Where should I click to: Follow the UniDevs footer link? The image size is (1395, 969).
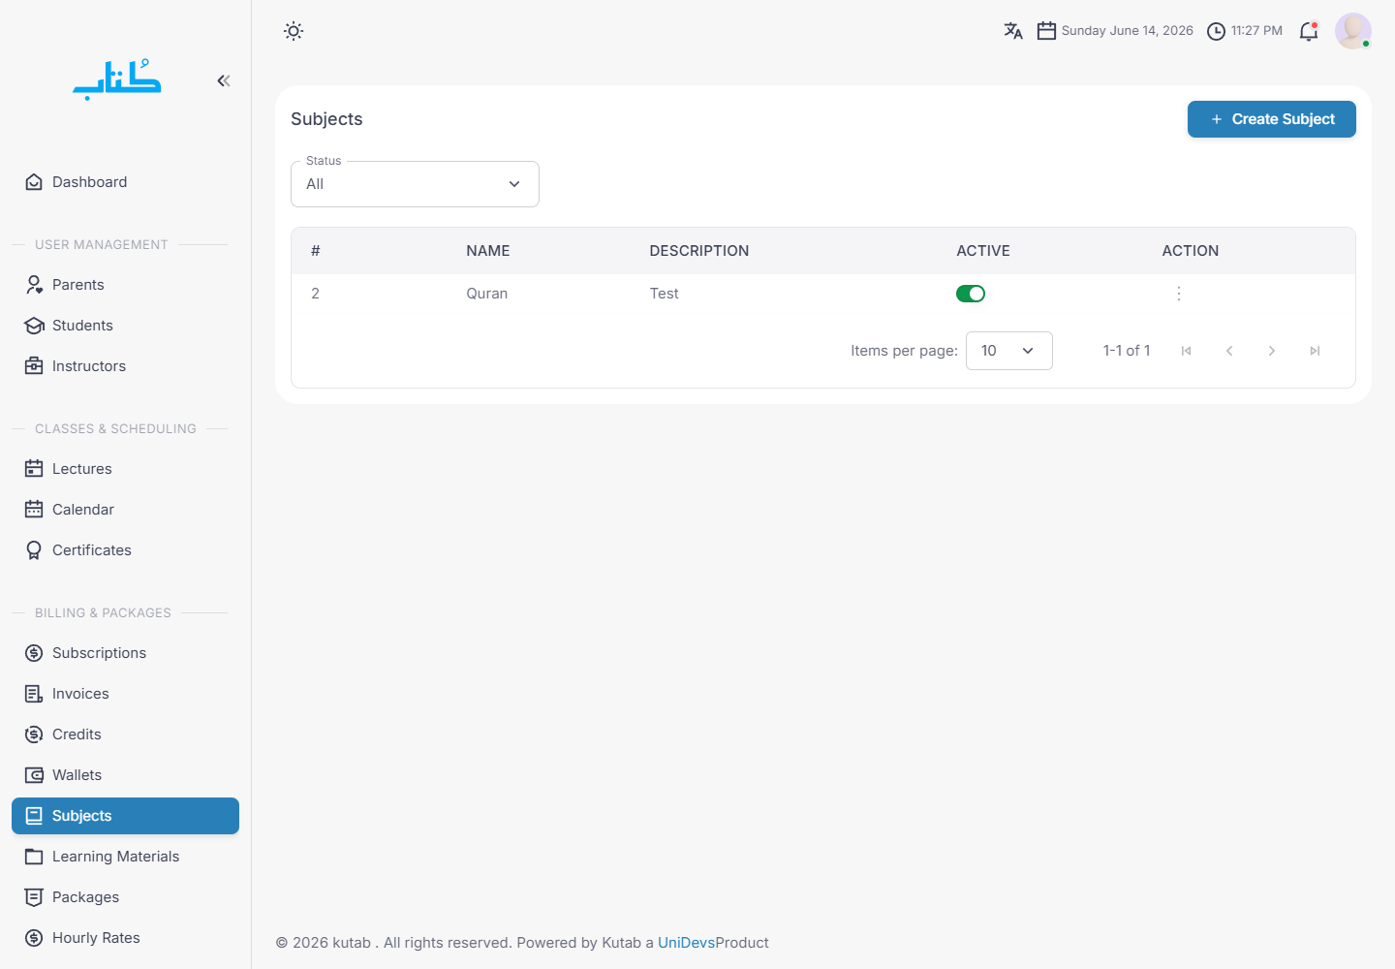(686, 943)
